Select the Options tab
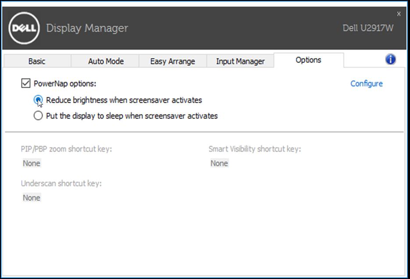Image resolution: width=410 pixels, height=279 pixels. (309, 60)
